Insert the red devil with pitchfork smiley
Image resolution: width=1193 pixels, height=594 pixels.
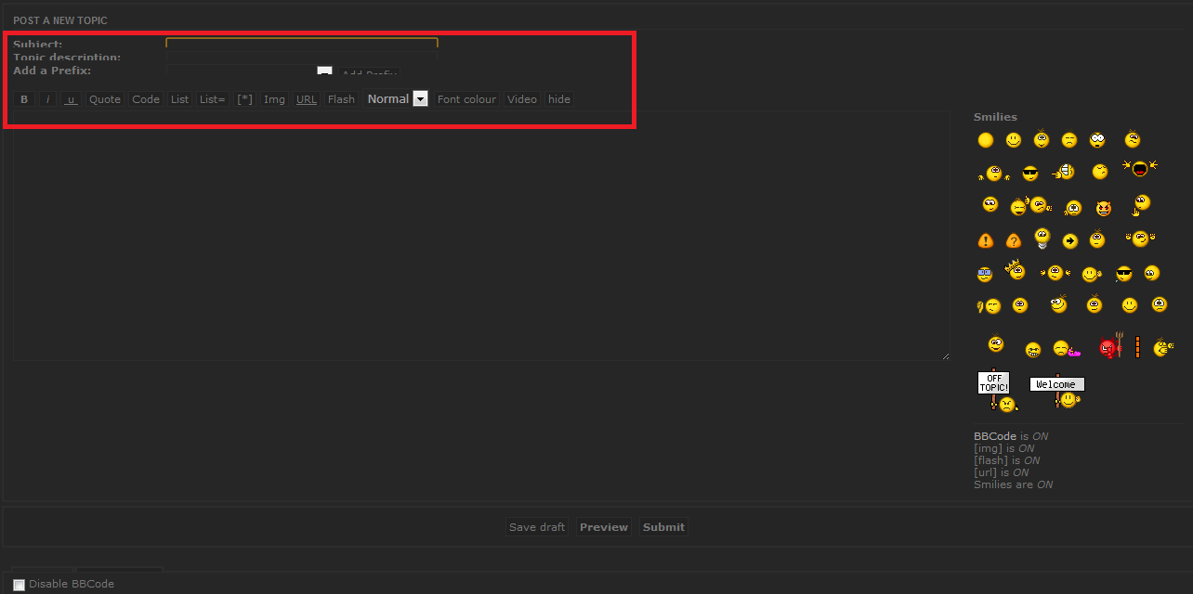1111,347
